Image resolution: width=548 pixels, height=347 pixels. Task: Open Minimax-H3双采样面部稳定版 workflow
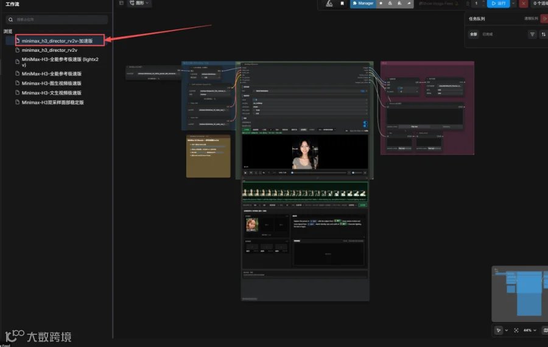click(x=52, y=102)
